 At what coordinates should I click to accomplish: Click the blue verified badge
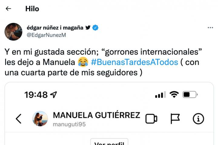tap(95, 28)
